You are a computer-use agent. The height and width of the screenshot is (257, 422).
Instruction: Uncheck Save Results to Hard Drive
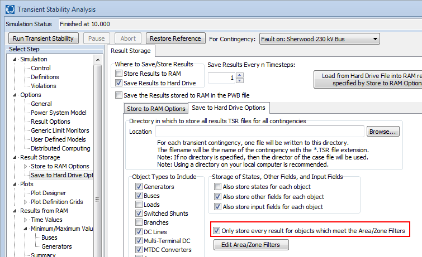(118, 83)
